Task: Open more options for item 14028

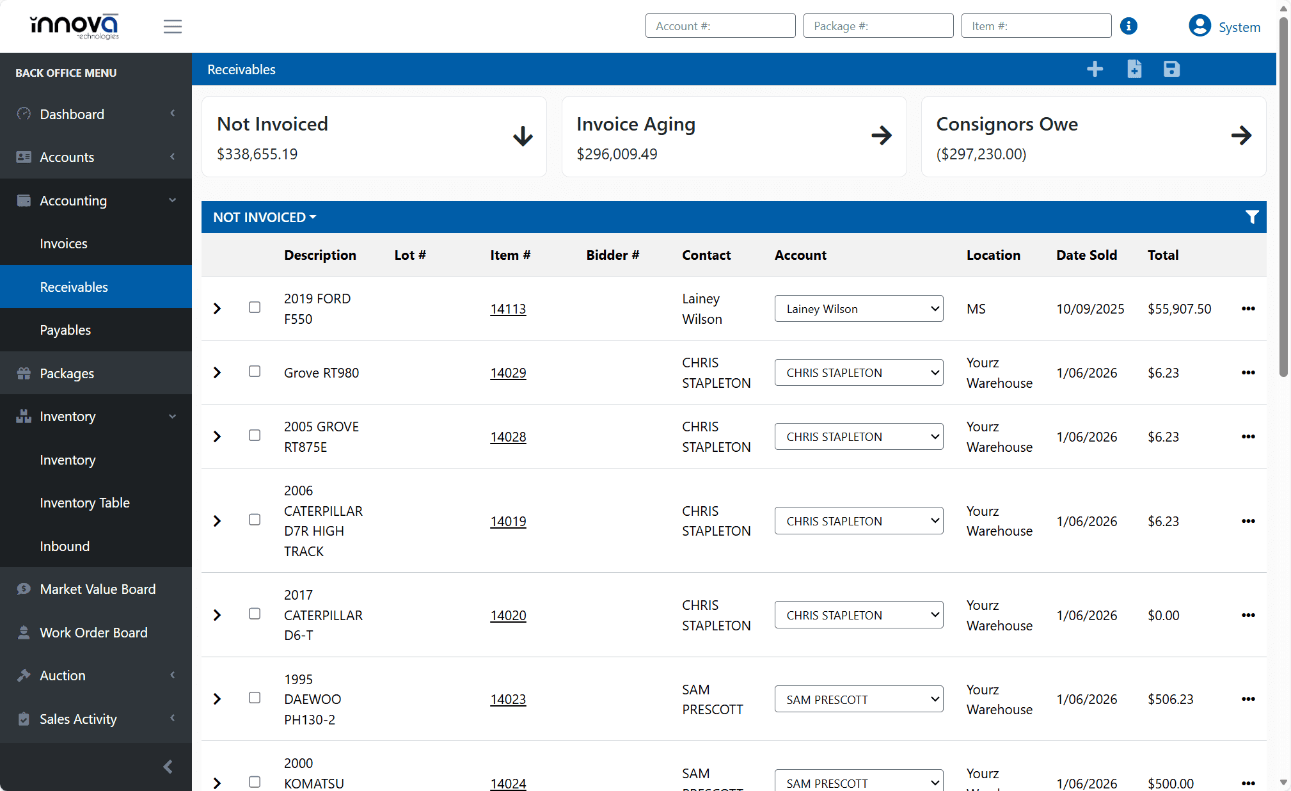Action: coord(1248,436)
